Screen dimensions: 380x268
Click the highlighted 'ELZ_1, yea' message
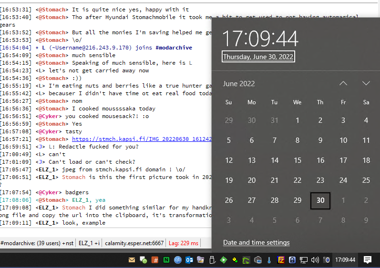tap(89, 200)
